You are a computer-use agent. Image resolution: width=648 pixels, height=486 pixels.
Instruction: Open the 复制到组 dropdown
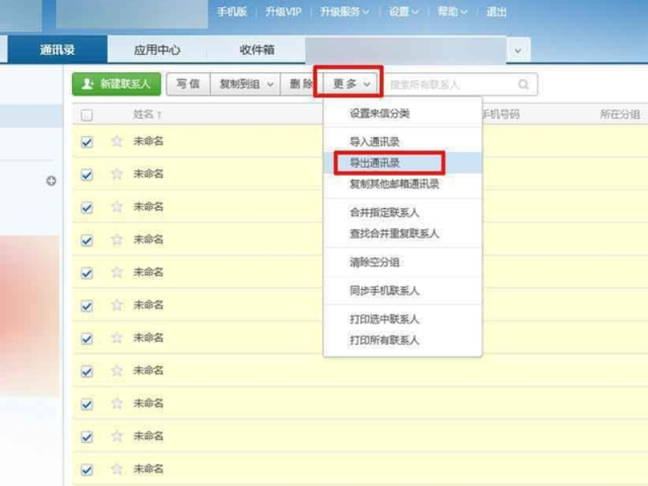tap(241, 83)
